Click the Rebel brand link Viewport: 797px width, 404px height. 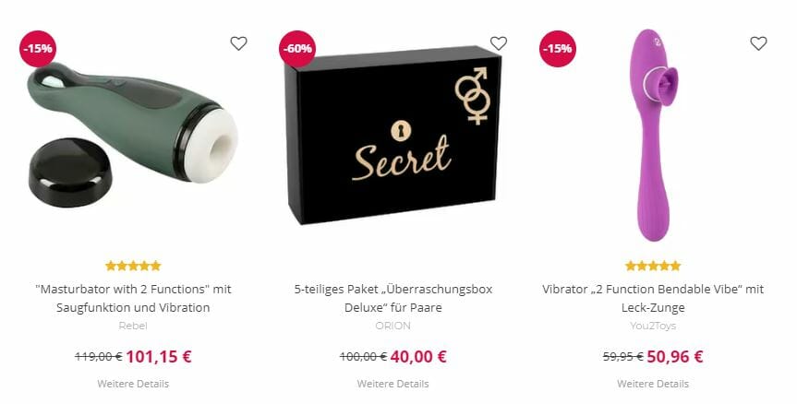(133, 326)
